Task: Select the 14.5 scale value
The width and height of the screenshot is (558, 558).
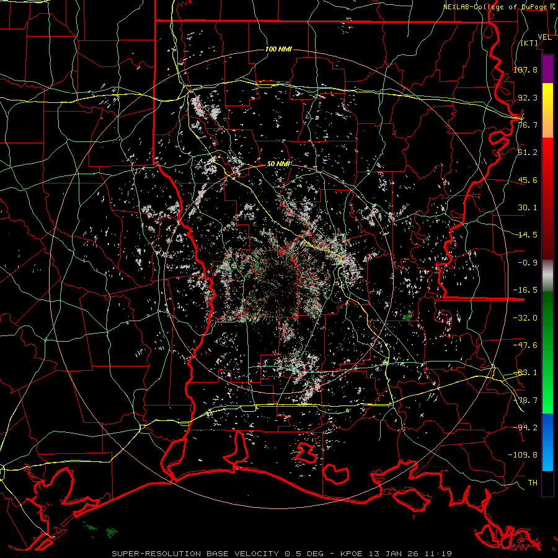Action: click(528, 235)
